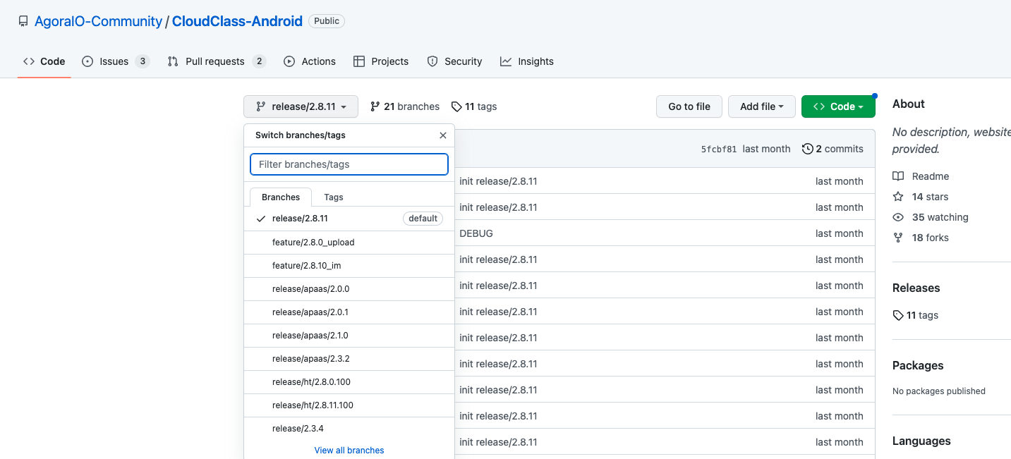Image resolution: width=1011 pixels, height=459 pixels.
Task: Click the About heading
Action: [909, 104]
